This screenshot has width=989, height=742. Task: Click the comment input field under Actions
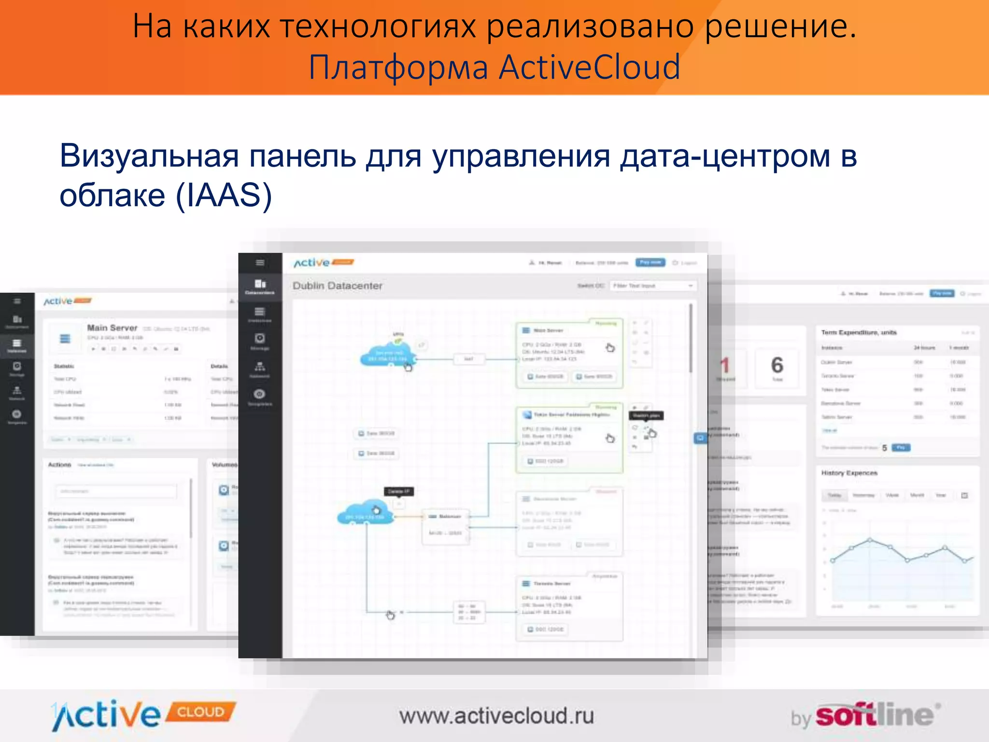(116, 491)
